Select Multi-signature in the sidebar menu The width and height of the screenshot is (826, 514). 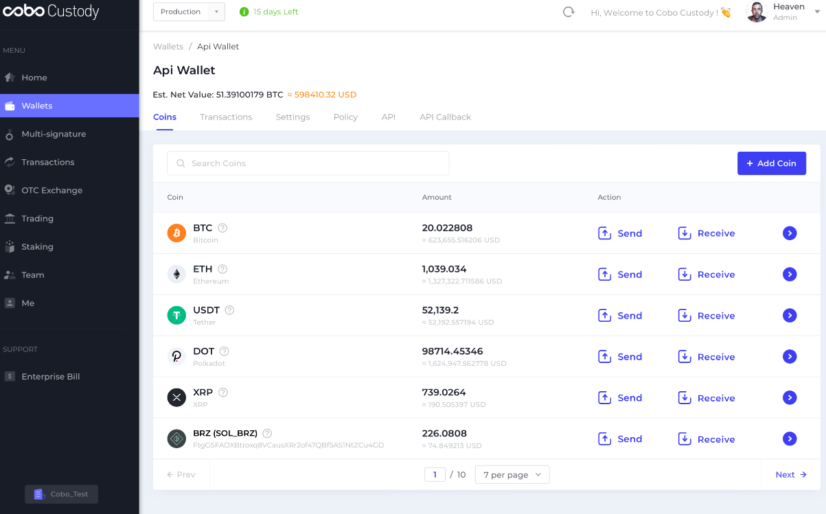(x=54, y=134)
